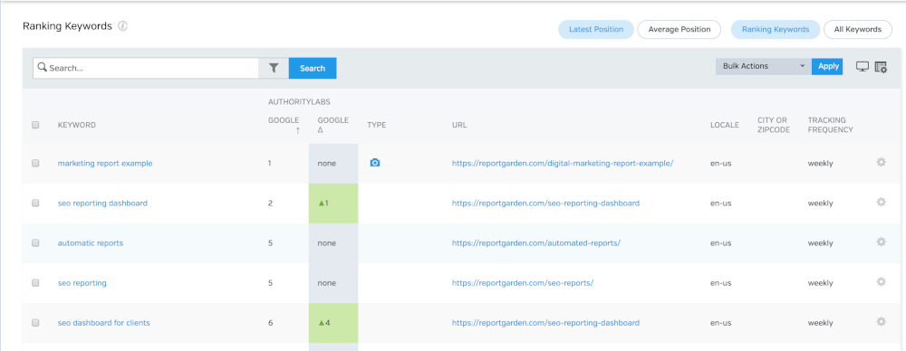Switch to All Keywords view
Image resolution: width=906 pixels, height=351 pixels.
click(857, 30)
